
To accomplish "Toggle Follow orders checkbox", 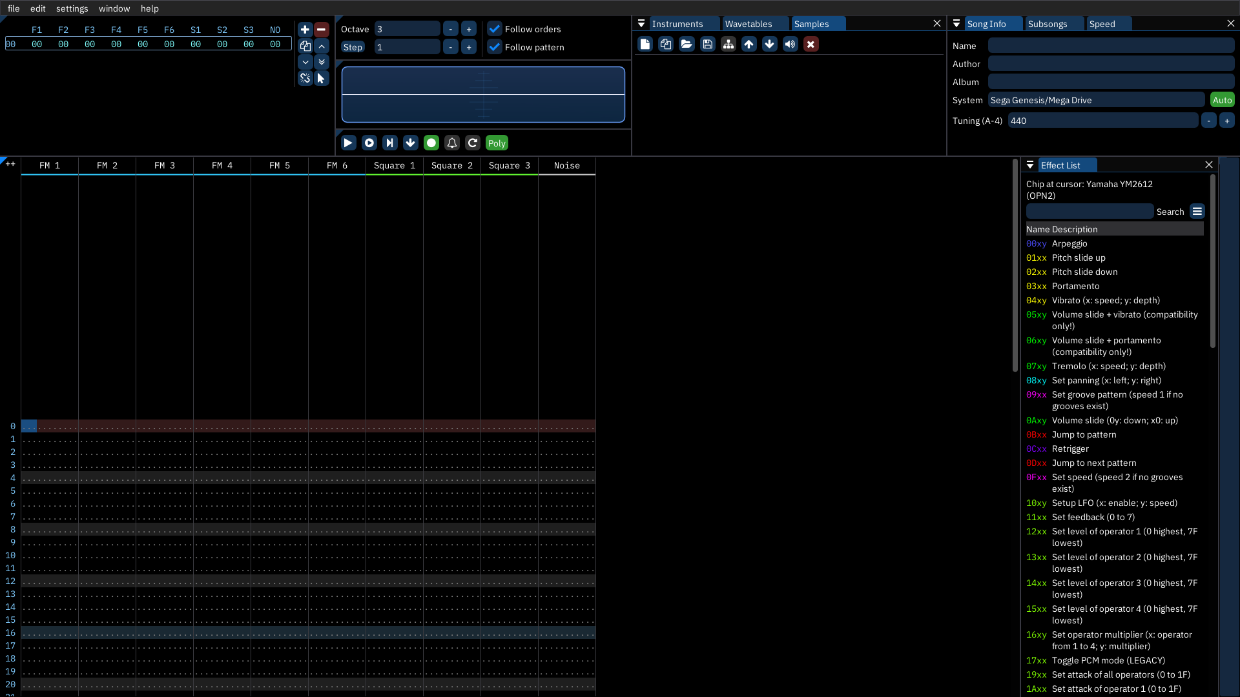I will coord(495,29).
